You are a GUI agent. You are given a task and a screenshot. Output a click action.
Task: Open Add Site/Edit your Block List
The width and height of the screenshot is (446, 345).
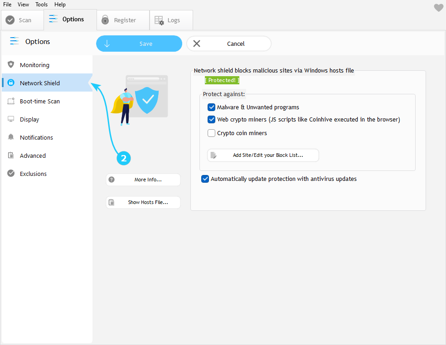coord(263,155)
